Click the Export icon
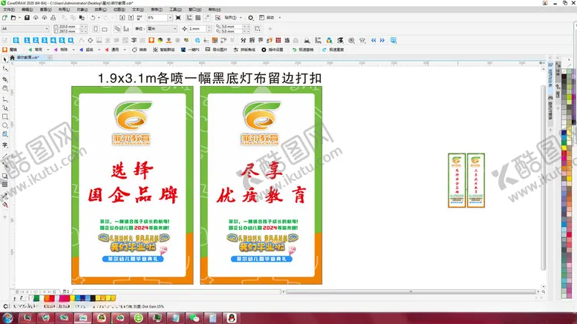The width and height of the screenshot is (577, 324). [131, 17]
